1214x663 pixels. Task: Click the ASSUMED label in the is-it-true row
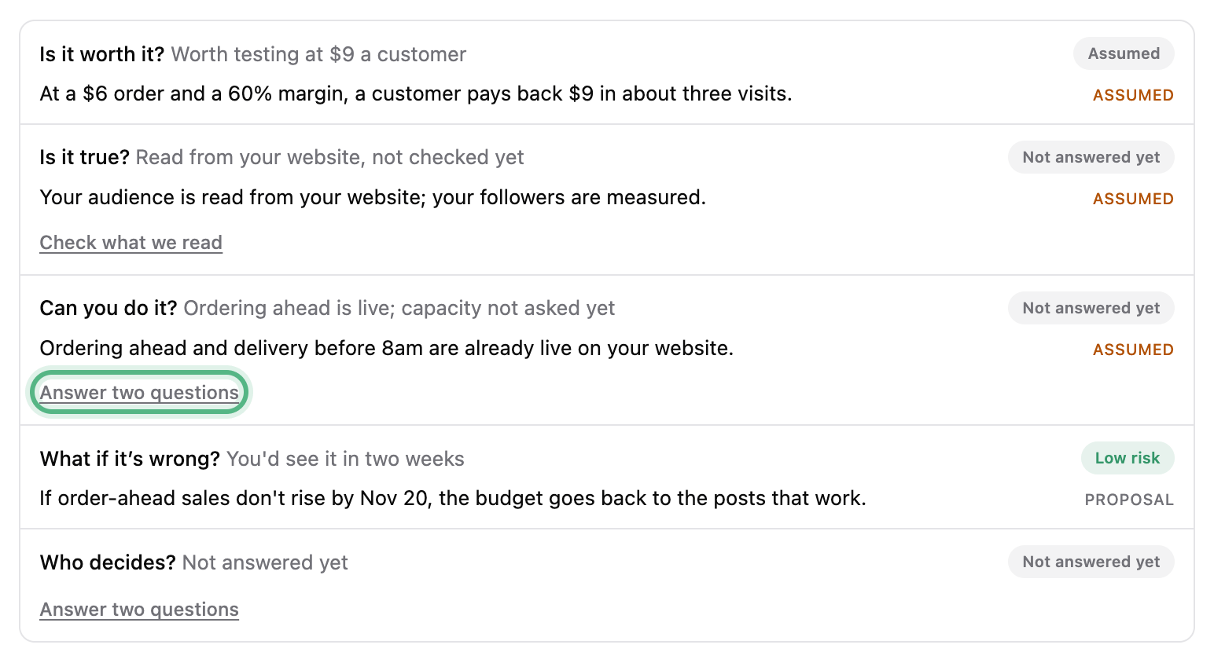point(1133,199)
